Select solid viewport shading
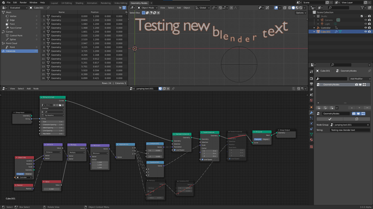Screen dimensions: 373x209 tap(294, 8)
